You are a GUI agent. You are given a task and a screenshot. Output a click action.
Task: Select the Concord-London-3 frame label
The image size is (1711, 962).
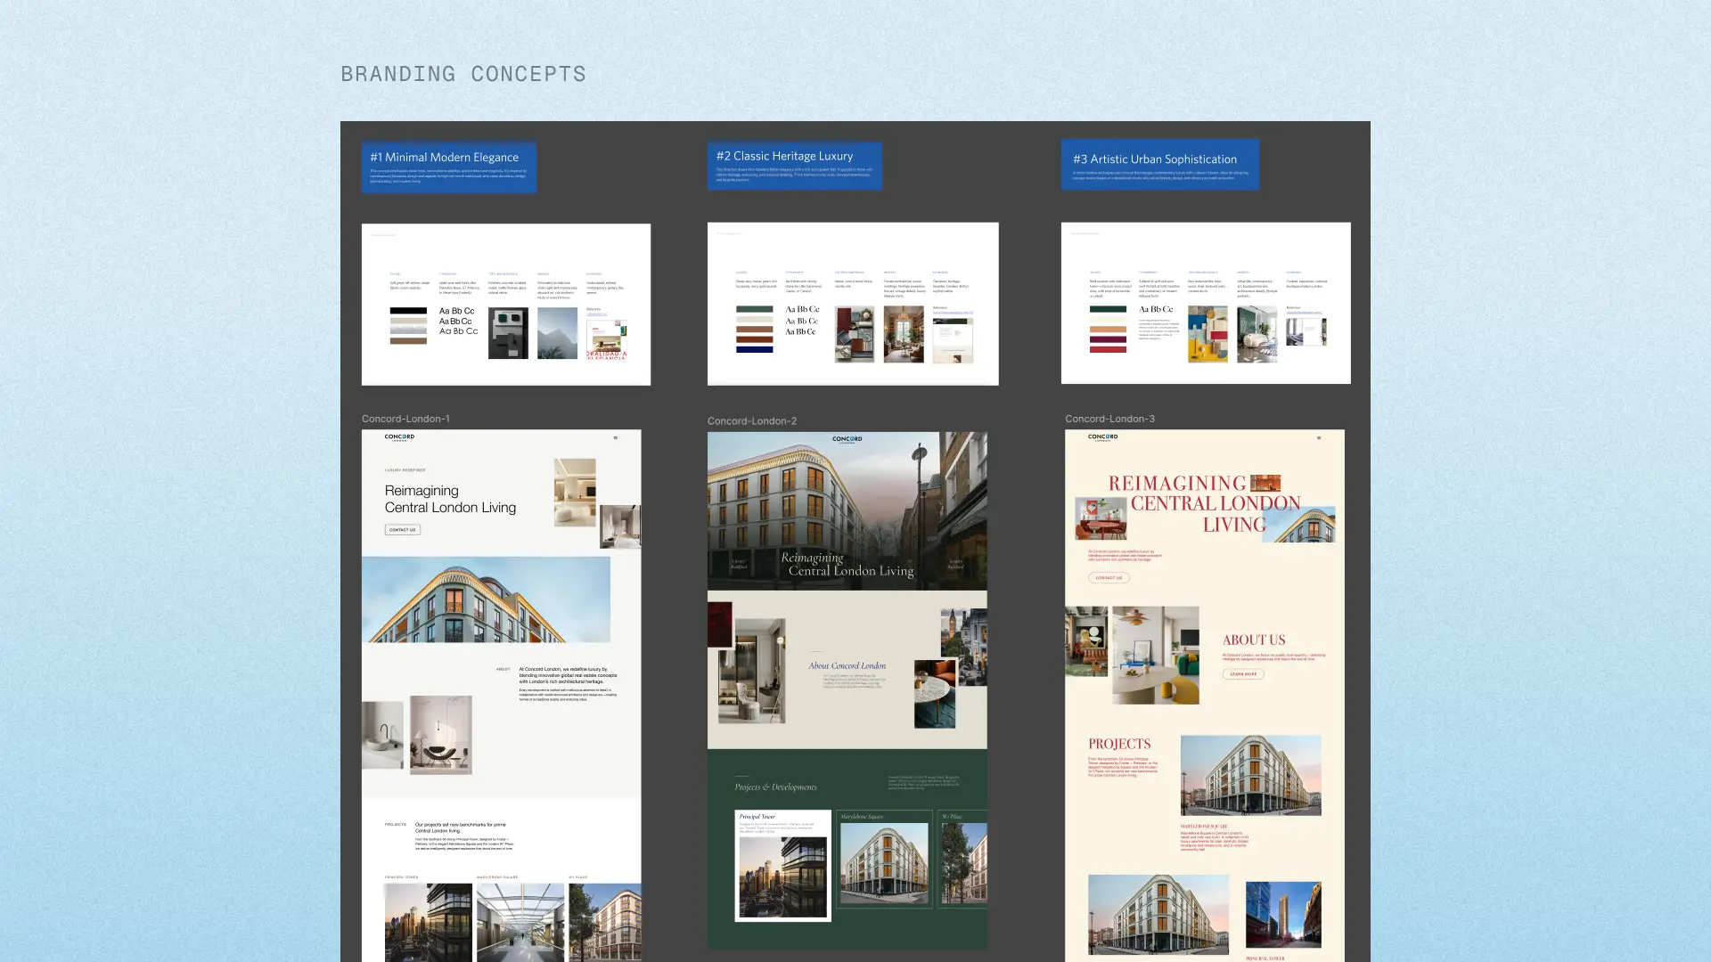pos(1109,419)
